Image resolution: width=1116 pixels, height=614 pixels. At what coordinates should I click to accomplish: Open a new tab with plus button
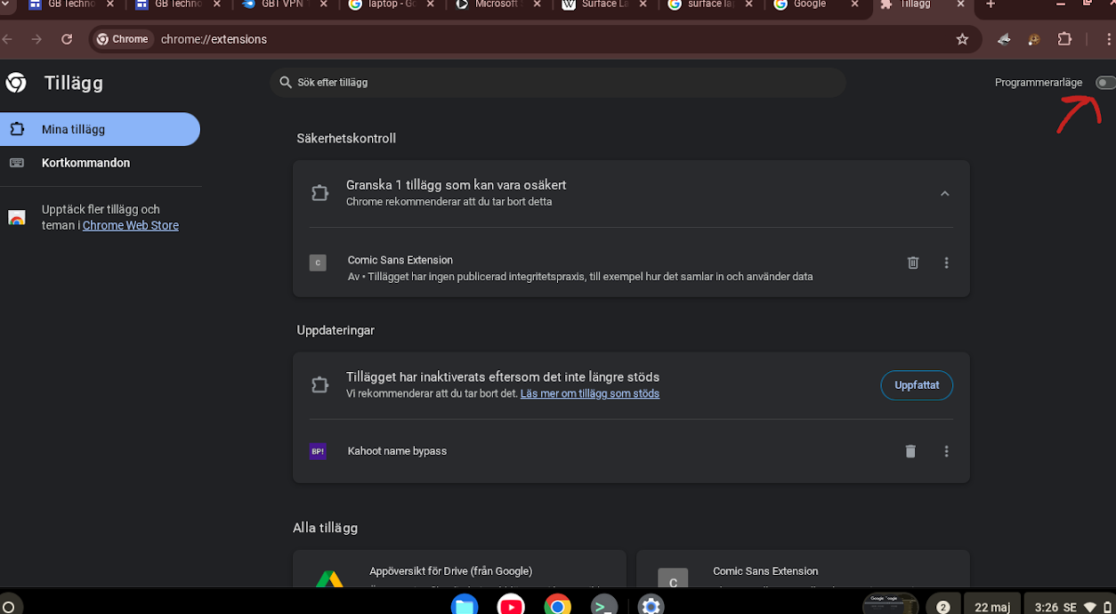(991, 4)
